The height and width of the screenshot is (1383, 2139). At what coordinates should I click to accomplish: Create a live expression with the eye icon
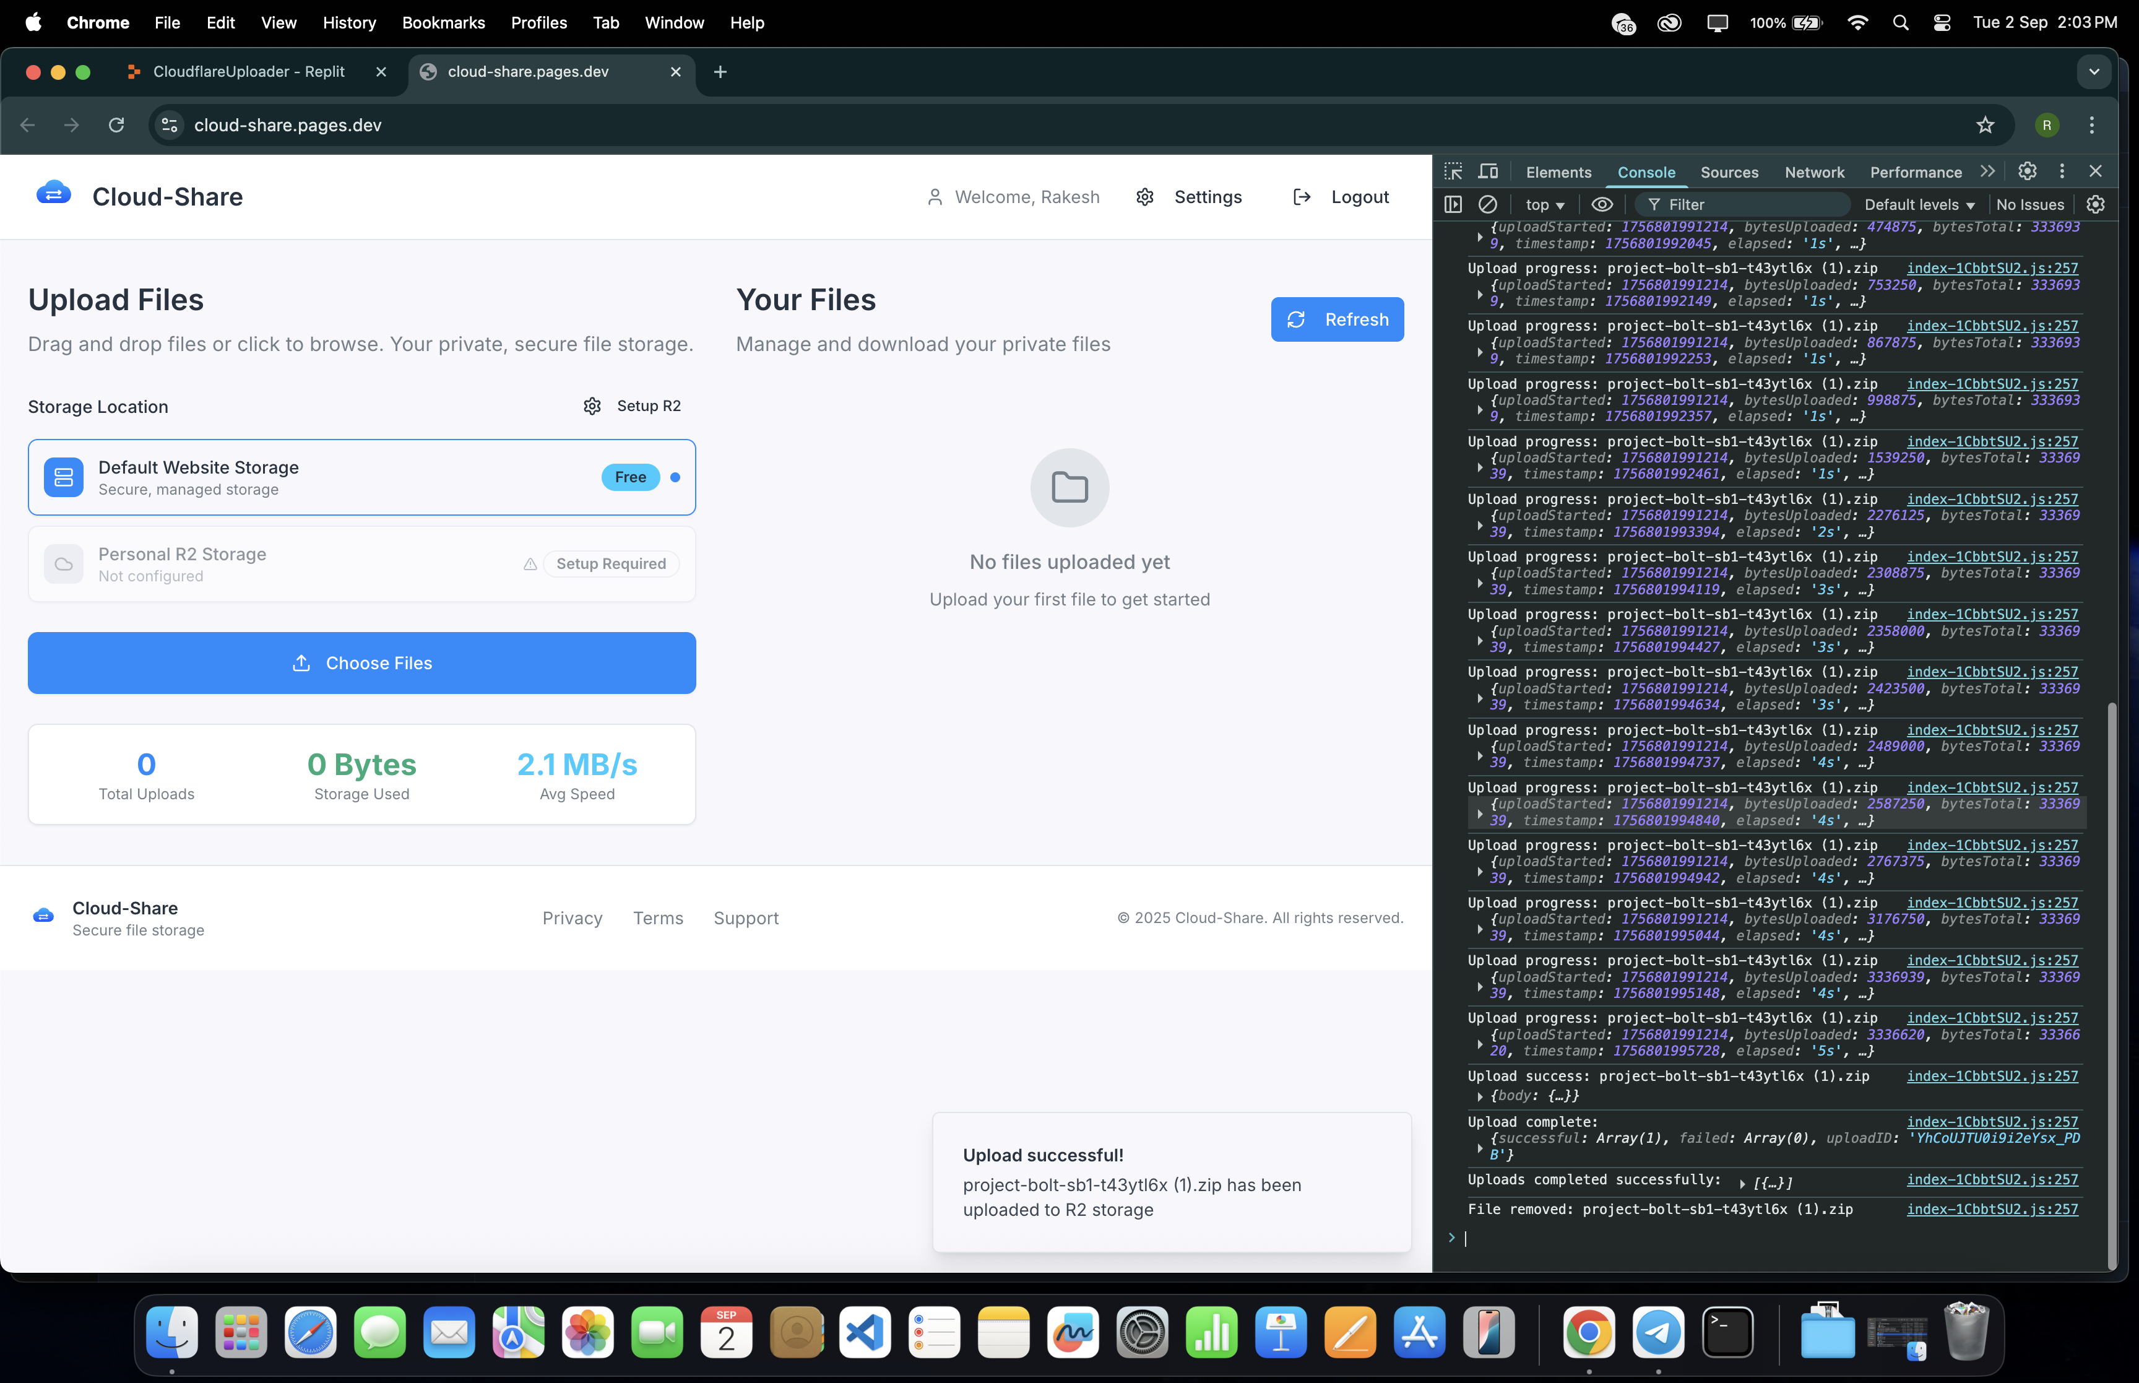tap(1602, 205)
